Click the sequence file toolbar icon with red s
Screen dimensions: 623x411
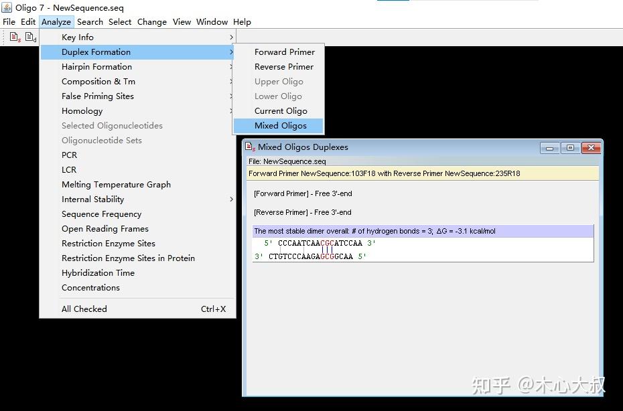(15, 37)
